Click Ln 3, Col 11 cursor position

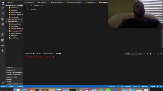pyautogui.click(x=120, y=86)
